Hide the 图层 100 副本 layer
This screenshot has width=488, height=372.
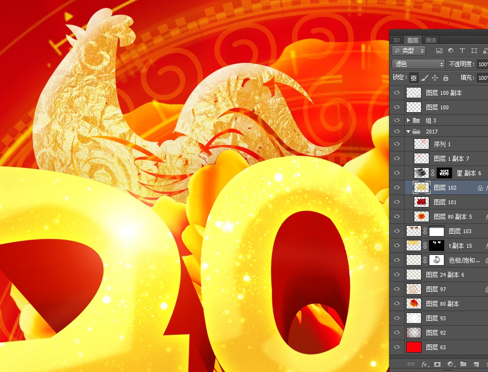click(397, 92)
